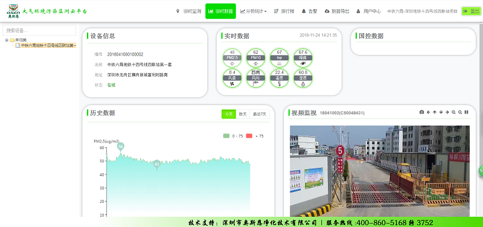The image size is (483, 227).
Task: Click the 退出 logout button
Action: pos(472,11)
